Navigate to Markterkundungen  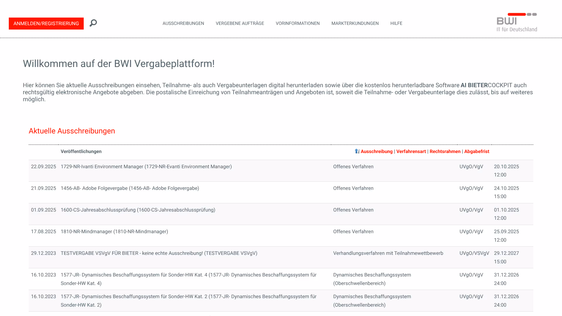point(355,23)
